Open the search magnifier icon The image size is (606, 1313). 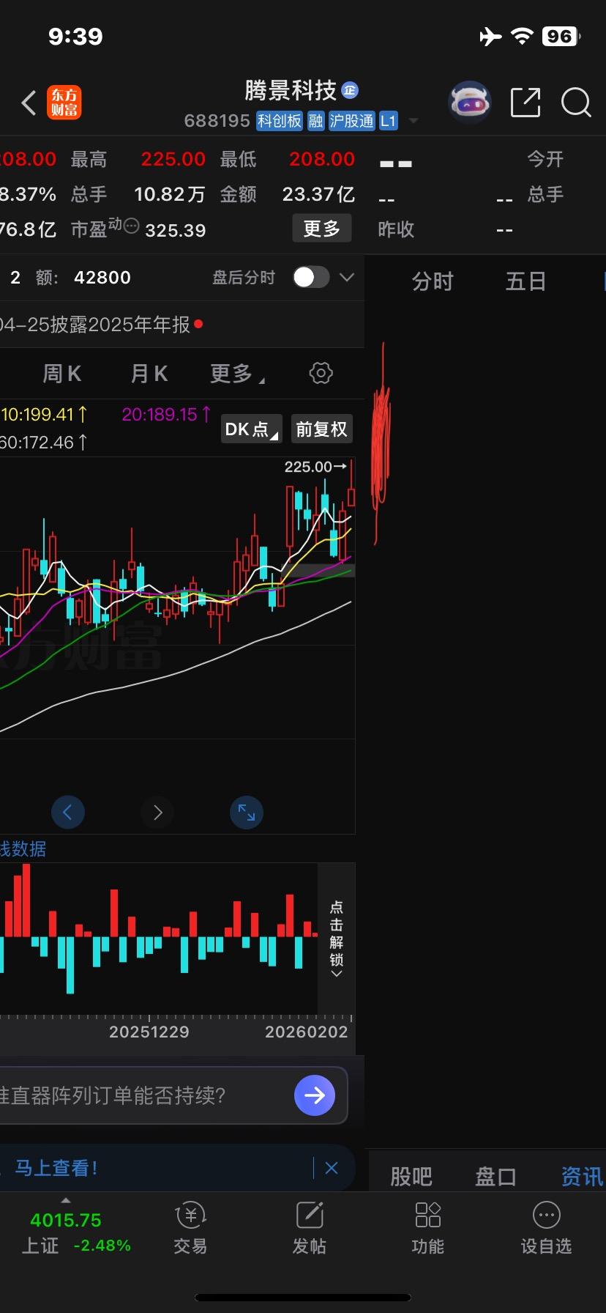[576, 103]
